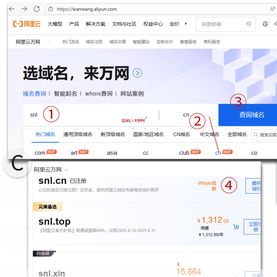277x277 pixels.
Task: Click the magnifier icon in the 阿里邮箱 search box
Action: tap(249, 24)
